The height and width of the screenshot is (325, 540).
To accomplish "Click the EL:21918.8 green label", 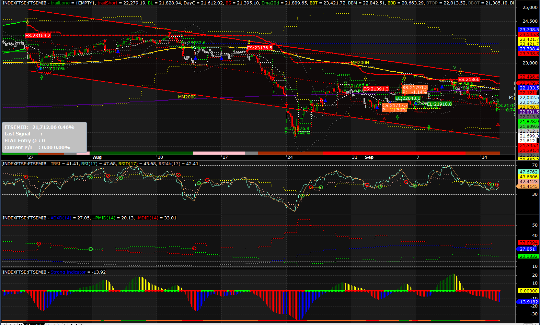I will coord(439,104).
